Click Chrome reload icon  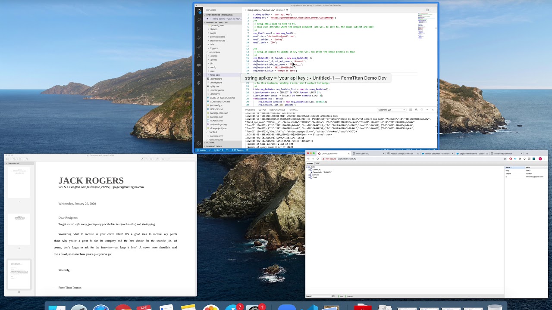pos(318,159)
